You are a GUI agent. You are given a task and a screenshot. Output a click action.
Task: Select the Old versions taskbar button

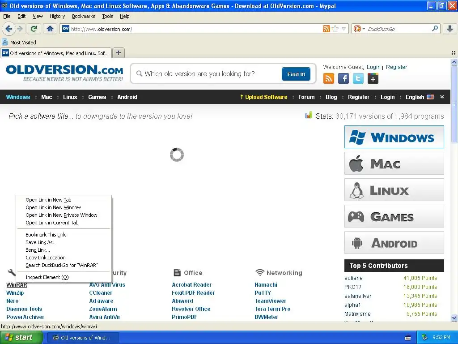(x=83, y=338)
